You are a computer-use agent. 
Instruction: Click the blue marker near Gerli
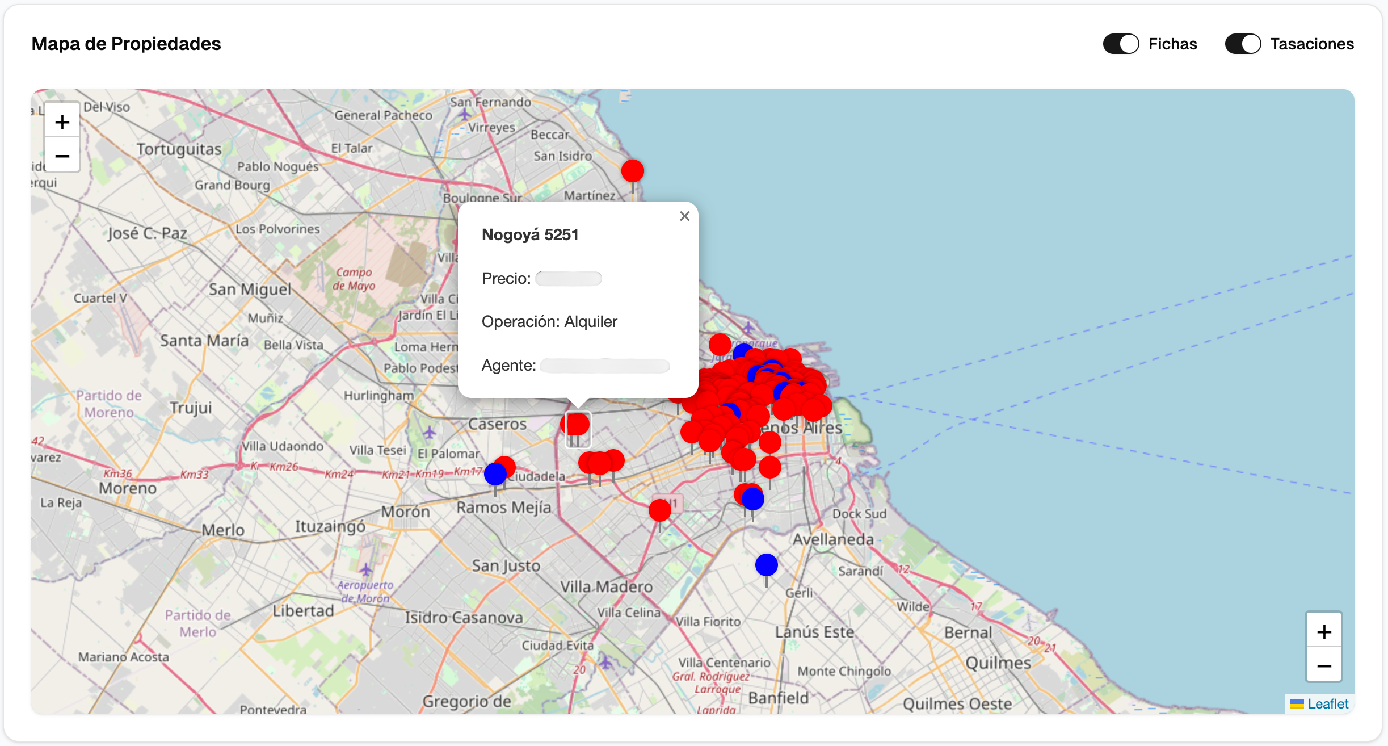(x=766, y=565)
